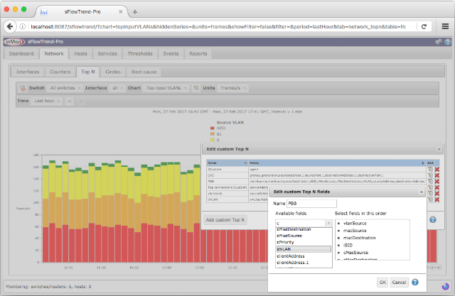Sort table by Name column header
This screenshot has width=455, height=296.
pyautogui.click(x=227, y=163)
